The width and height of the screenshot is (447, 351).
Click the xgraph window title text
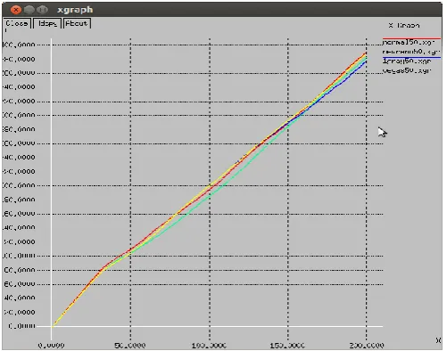coord(75,10)
